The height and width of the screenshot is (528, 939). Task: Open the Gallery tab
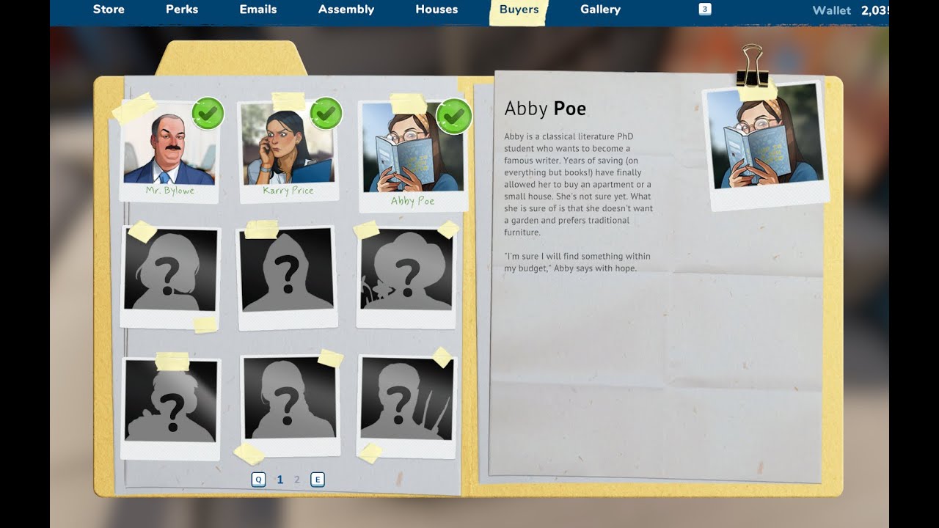(x=600, y=10)
